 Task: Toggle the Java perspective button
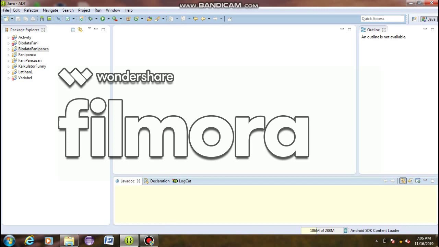[428, 19]
